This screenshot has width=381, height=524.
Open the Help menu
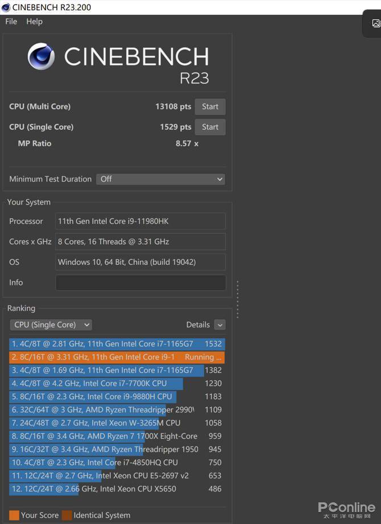(34, 22)
